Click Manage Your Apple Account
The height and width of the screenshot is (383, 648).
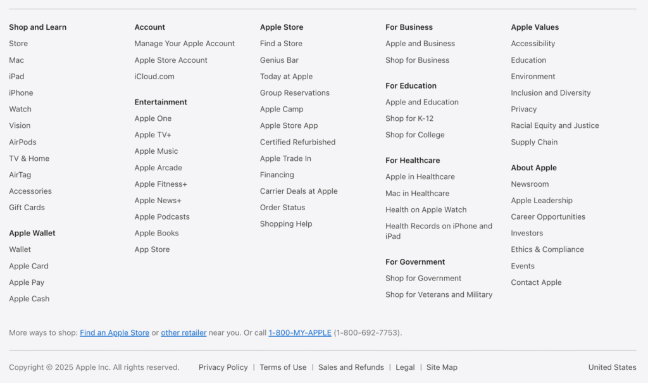point(184,44)
